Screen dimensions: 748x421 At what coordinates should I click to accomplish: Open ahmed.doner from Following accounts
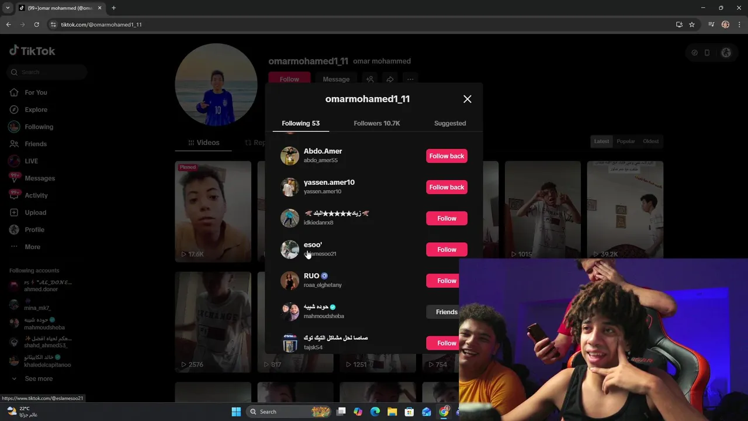tap(41, 286)
